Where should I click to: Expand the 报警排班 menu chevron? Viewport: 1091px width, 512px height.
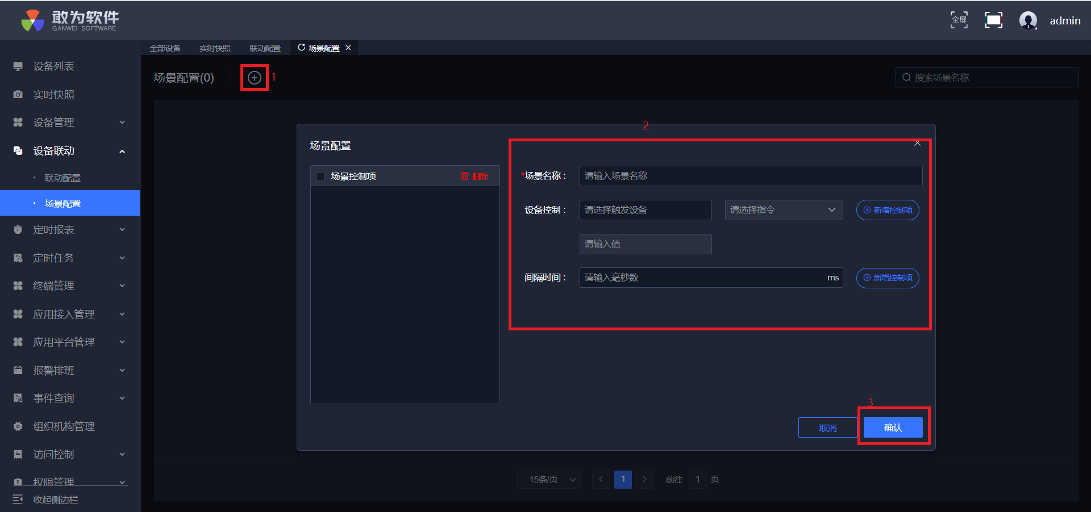pyautogui.click(x=122, y=371)
